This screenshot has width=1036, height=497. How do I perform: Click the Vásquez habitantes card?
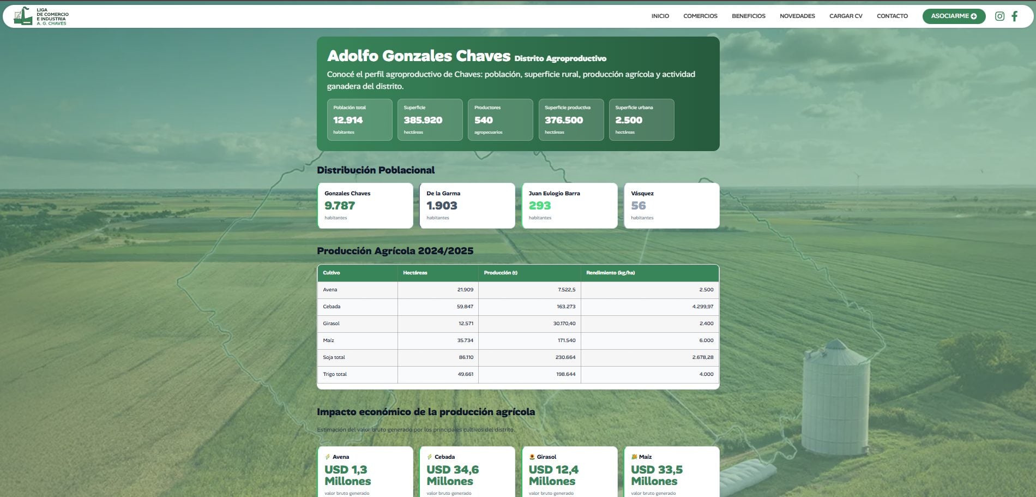click(x=672, y=206)
